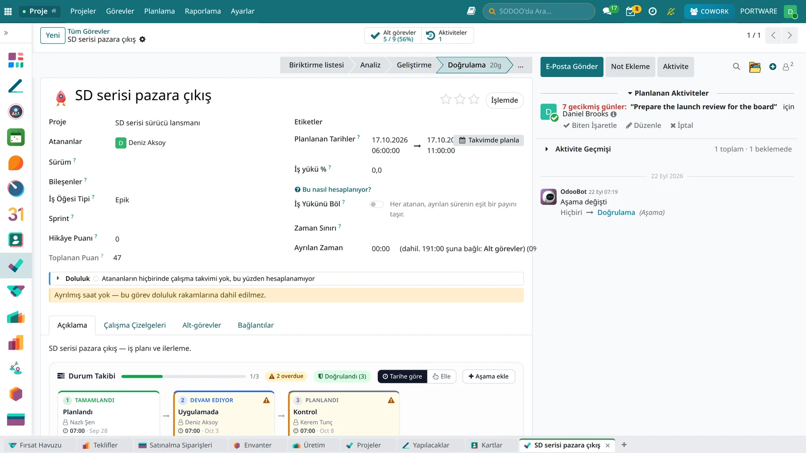806x453 pixels.
Task: Click the E-Posta Gönder button
Action: 572,66
